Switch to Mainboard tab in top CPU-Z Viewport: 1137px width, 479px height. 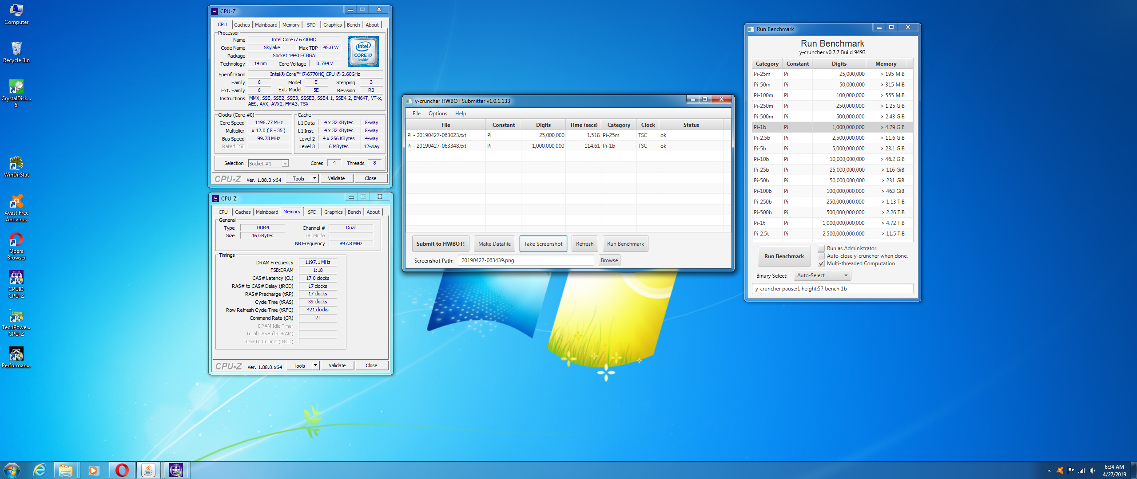click(x=266, y=25)
